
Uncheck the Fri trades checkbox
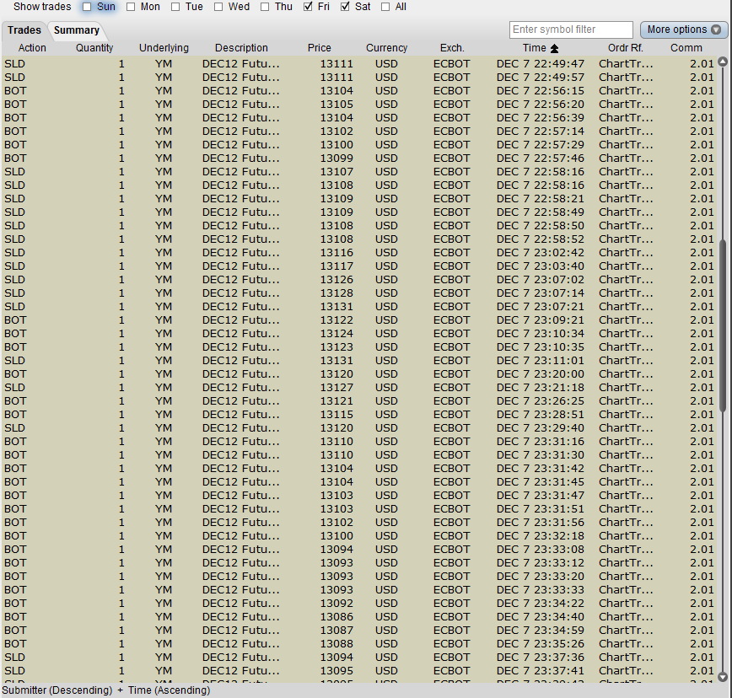click(308, 7)
